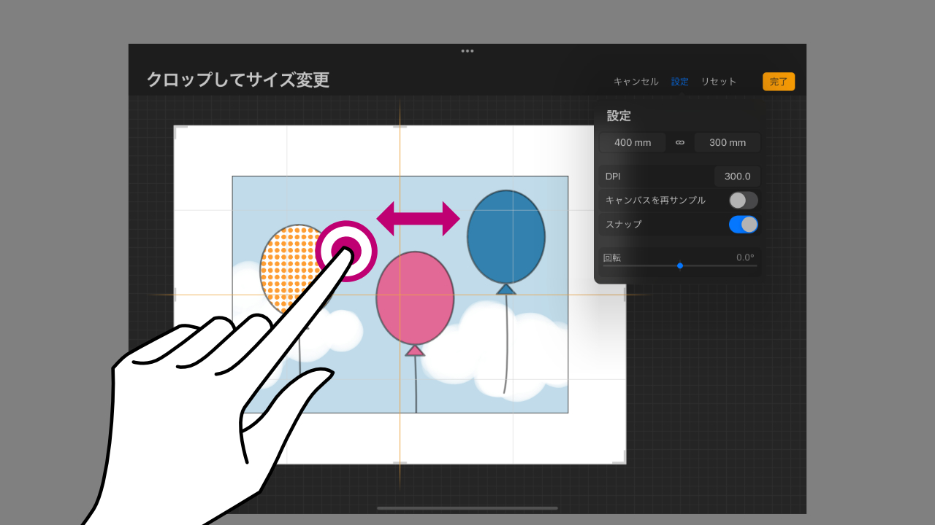Tap the 0.0° rotation value
The image size is (935, 525).
pos(745,257)
